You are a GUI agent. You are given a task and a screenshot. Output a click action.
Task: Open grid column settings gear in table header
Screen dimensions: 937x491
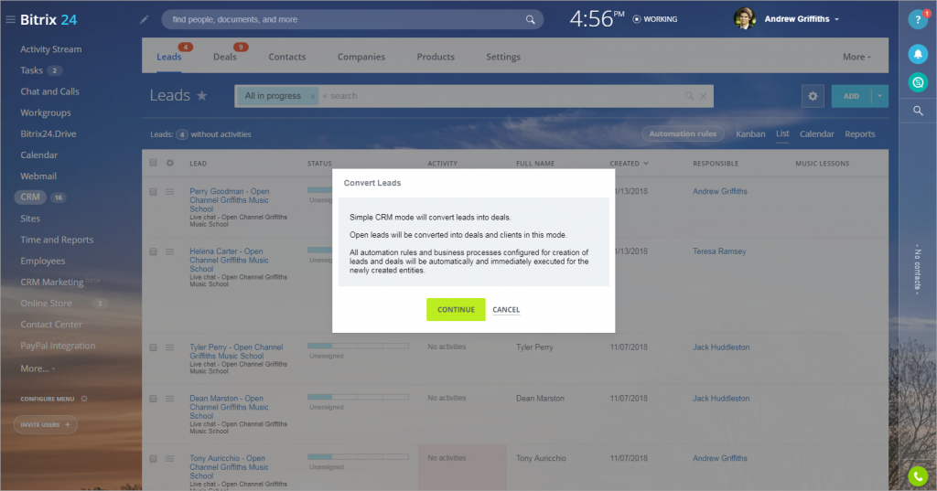tap(169, 163)
